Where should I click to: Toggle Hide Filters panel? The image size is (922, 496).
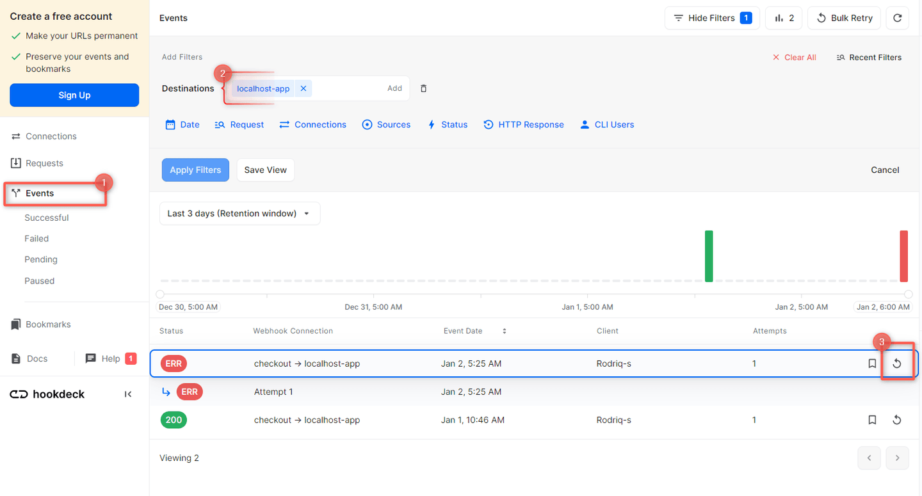(x=712, y=18)
